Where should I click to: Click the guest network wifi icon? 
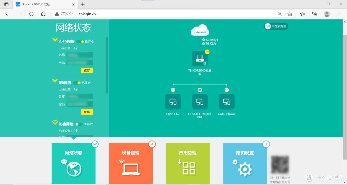coord(55,123)
